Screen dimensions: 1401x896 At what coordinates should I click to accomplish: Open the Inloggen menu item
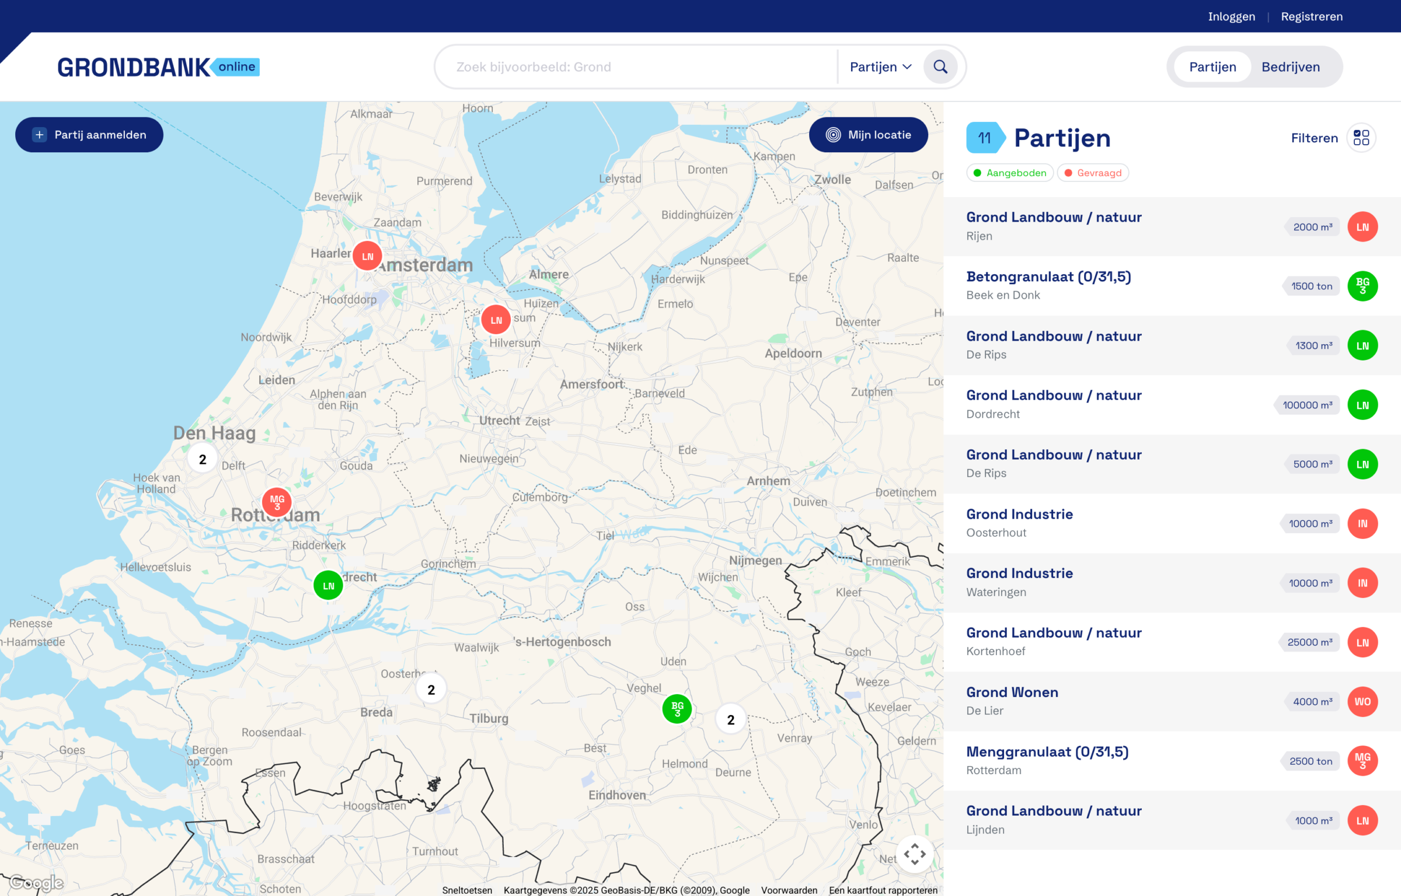[x=1232, y=16]
